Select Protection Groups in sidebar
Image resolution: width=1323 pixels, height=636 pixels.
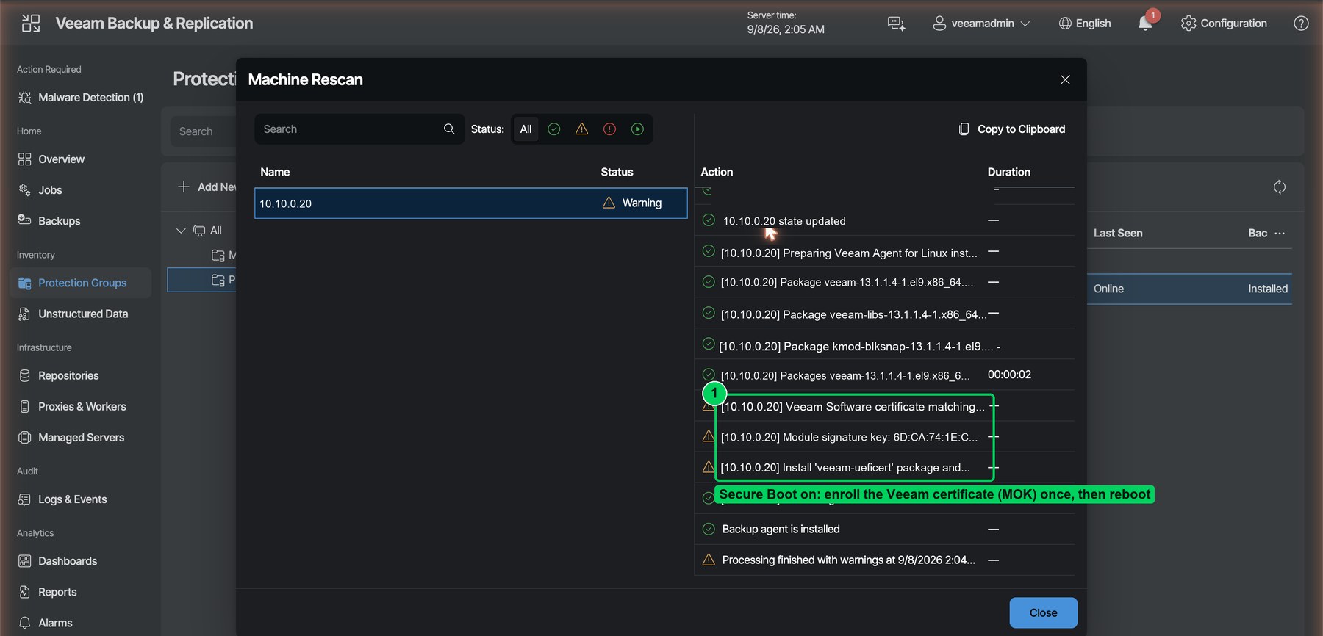click(x=81, y=283)
